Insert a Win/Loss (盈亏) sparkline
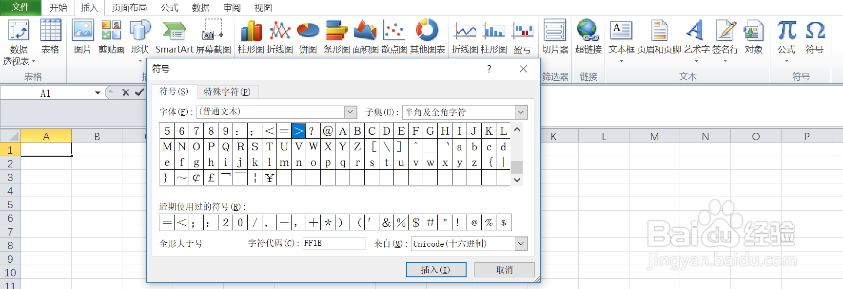The image size is (843, 289). point(522,36)
